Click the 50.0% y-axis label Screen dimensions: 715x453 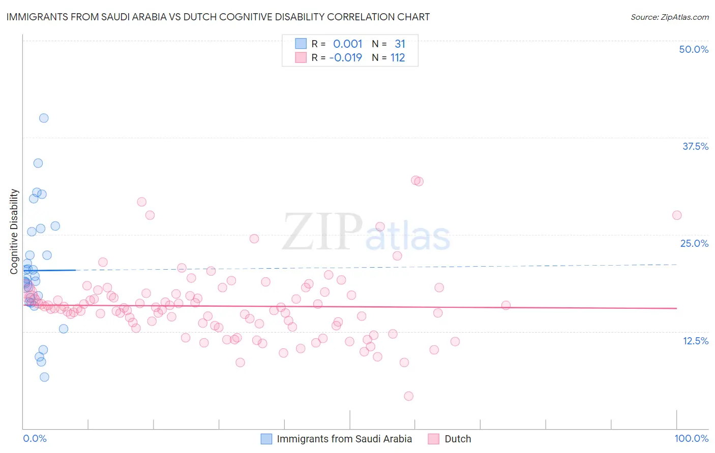[x=694, y=49]
